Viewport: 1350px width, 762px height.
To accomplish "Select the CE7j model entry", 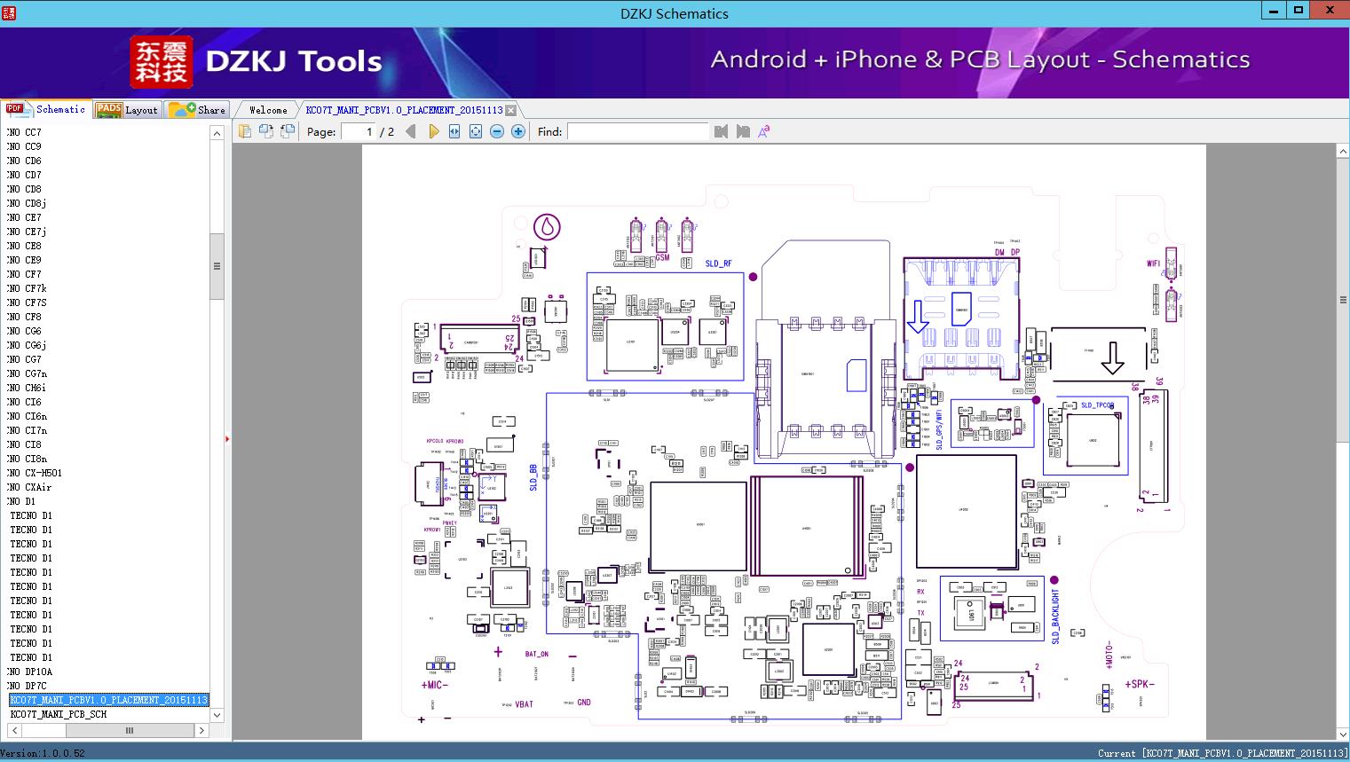I will pyautogui.click(x=27, y=232).
